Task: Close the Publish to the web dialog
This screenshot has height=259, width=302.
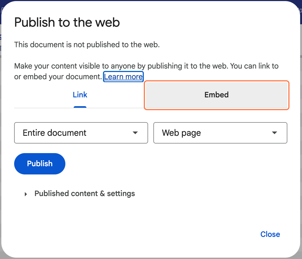Action: pos(270,234)
